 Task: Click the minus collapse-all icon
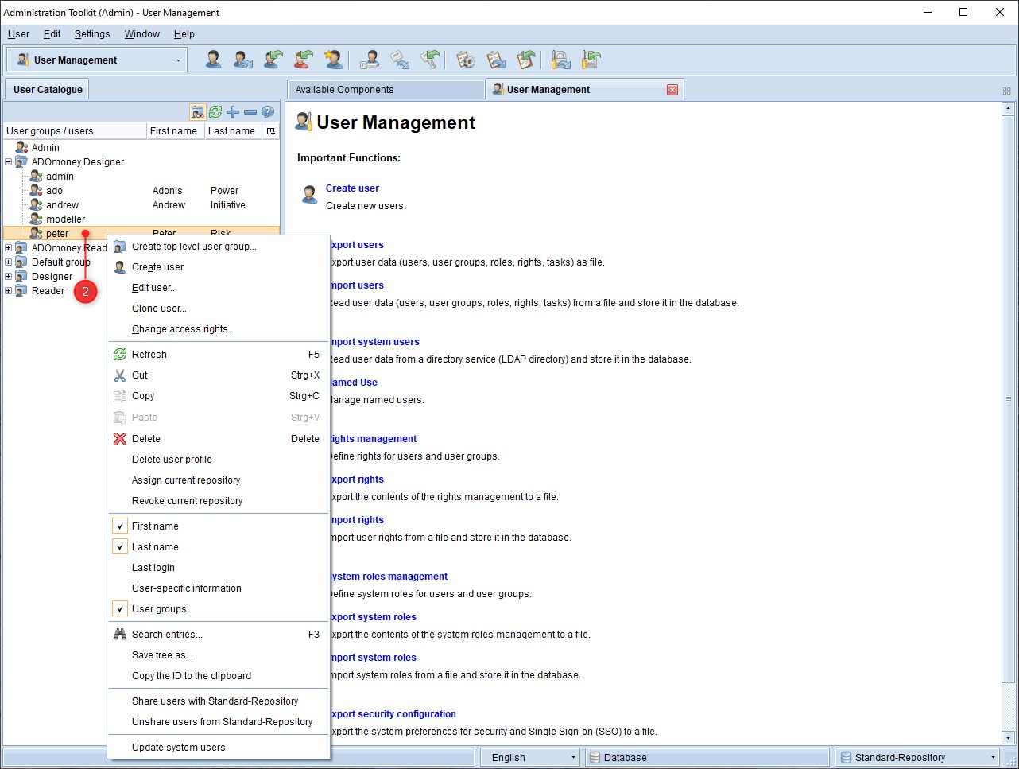250,112
